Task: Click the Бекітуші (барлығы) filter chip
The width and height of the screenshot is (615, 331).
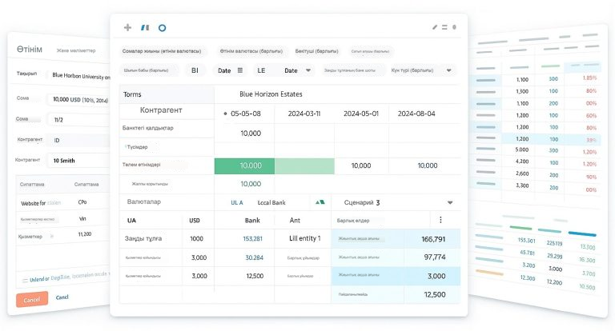Action: [x=316, y=51]
